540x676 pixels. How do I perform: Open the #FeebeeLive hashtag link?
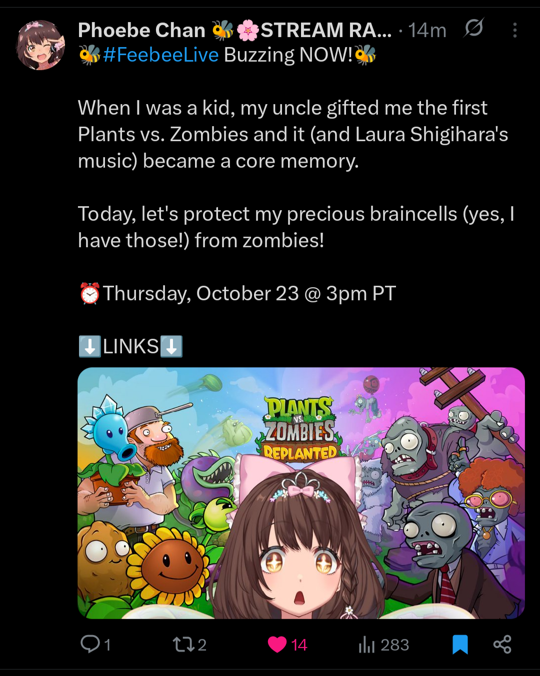(160, 55)
